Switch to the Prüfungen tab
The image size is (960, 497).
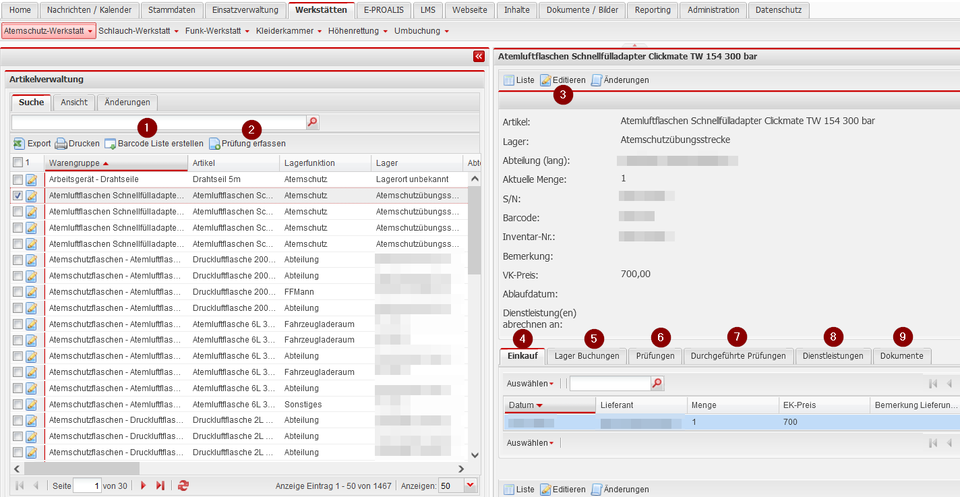pyautogui.click(x=655, y=356)
